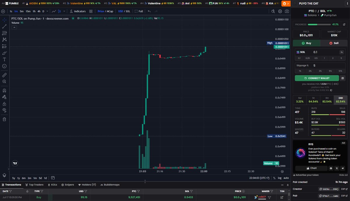Screen dimensions: 350x201
Task: Undo the last chart action
Action: pos(149,11)
